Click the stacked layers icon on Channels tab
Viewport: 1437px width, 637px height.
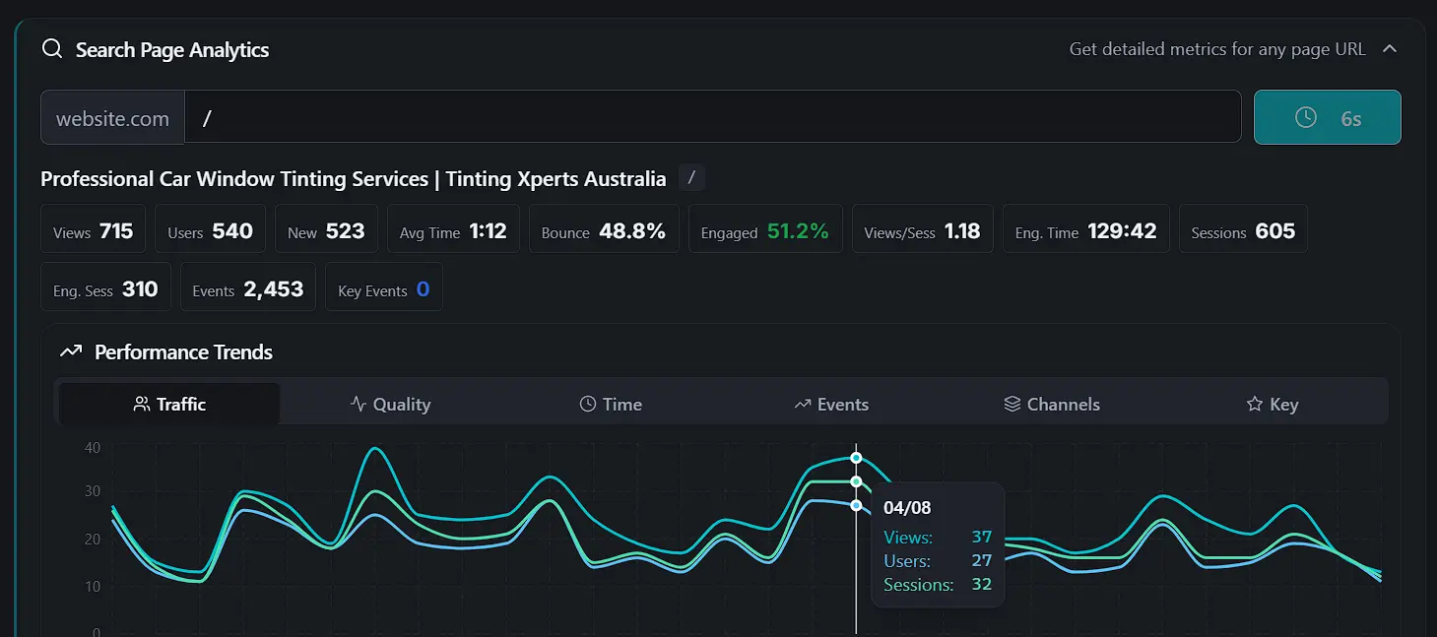[1012, 404]
